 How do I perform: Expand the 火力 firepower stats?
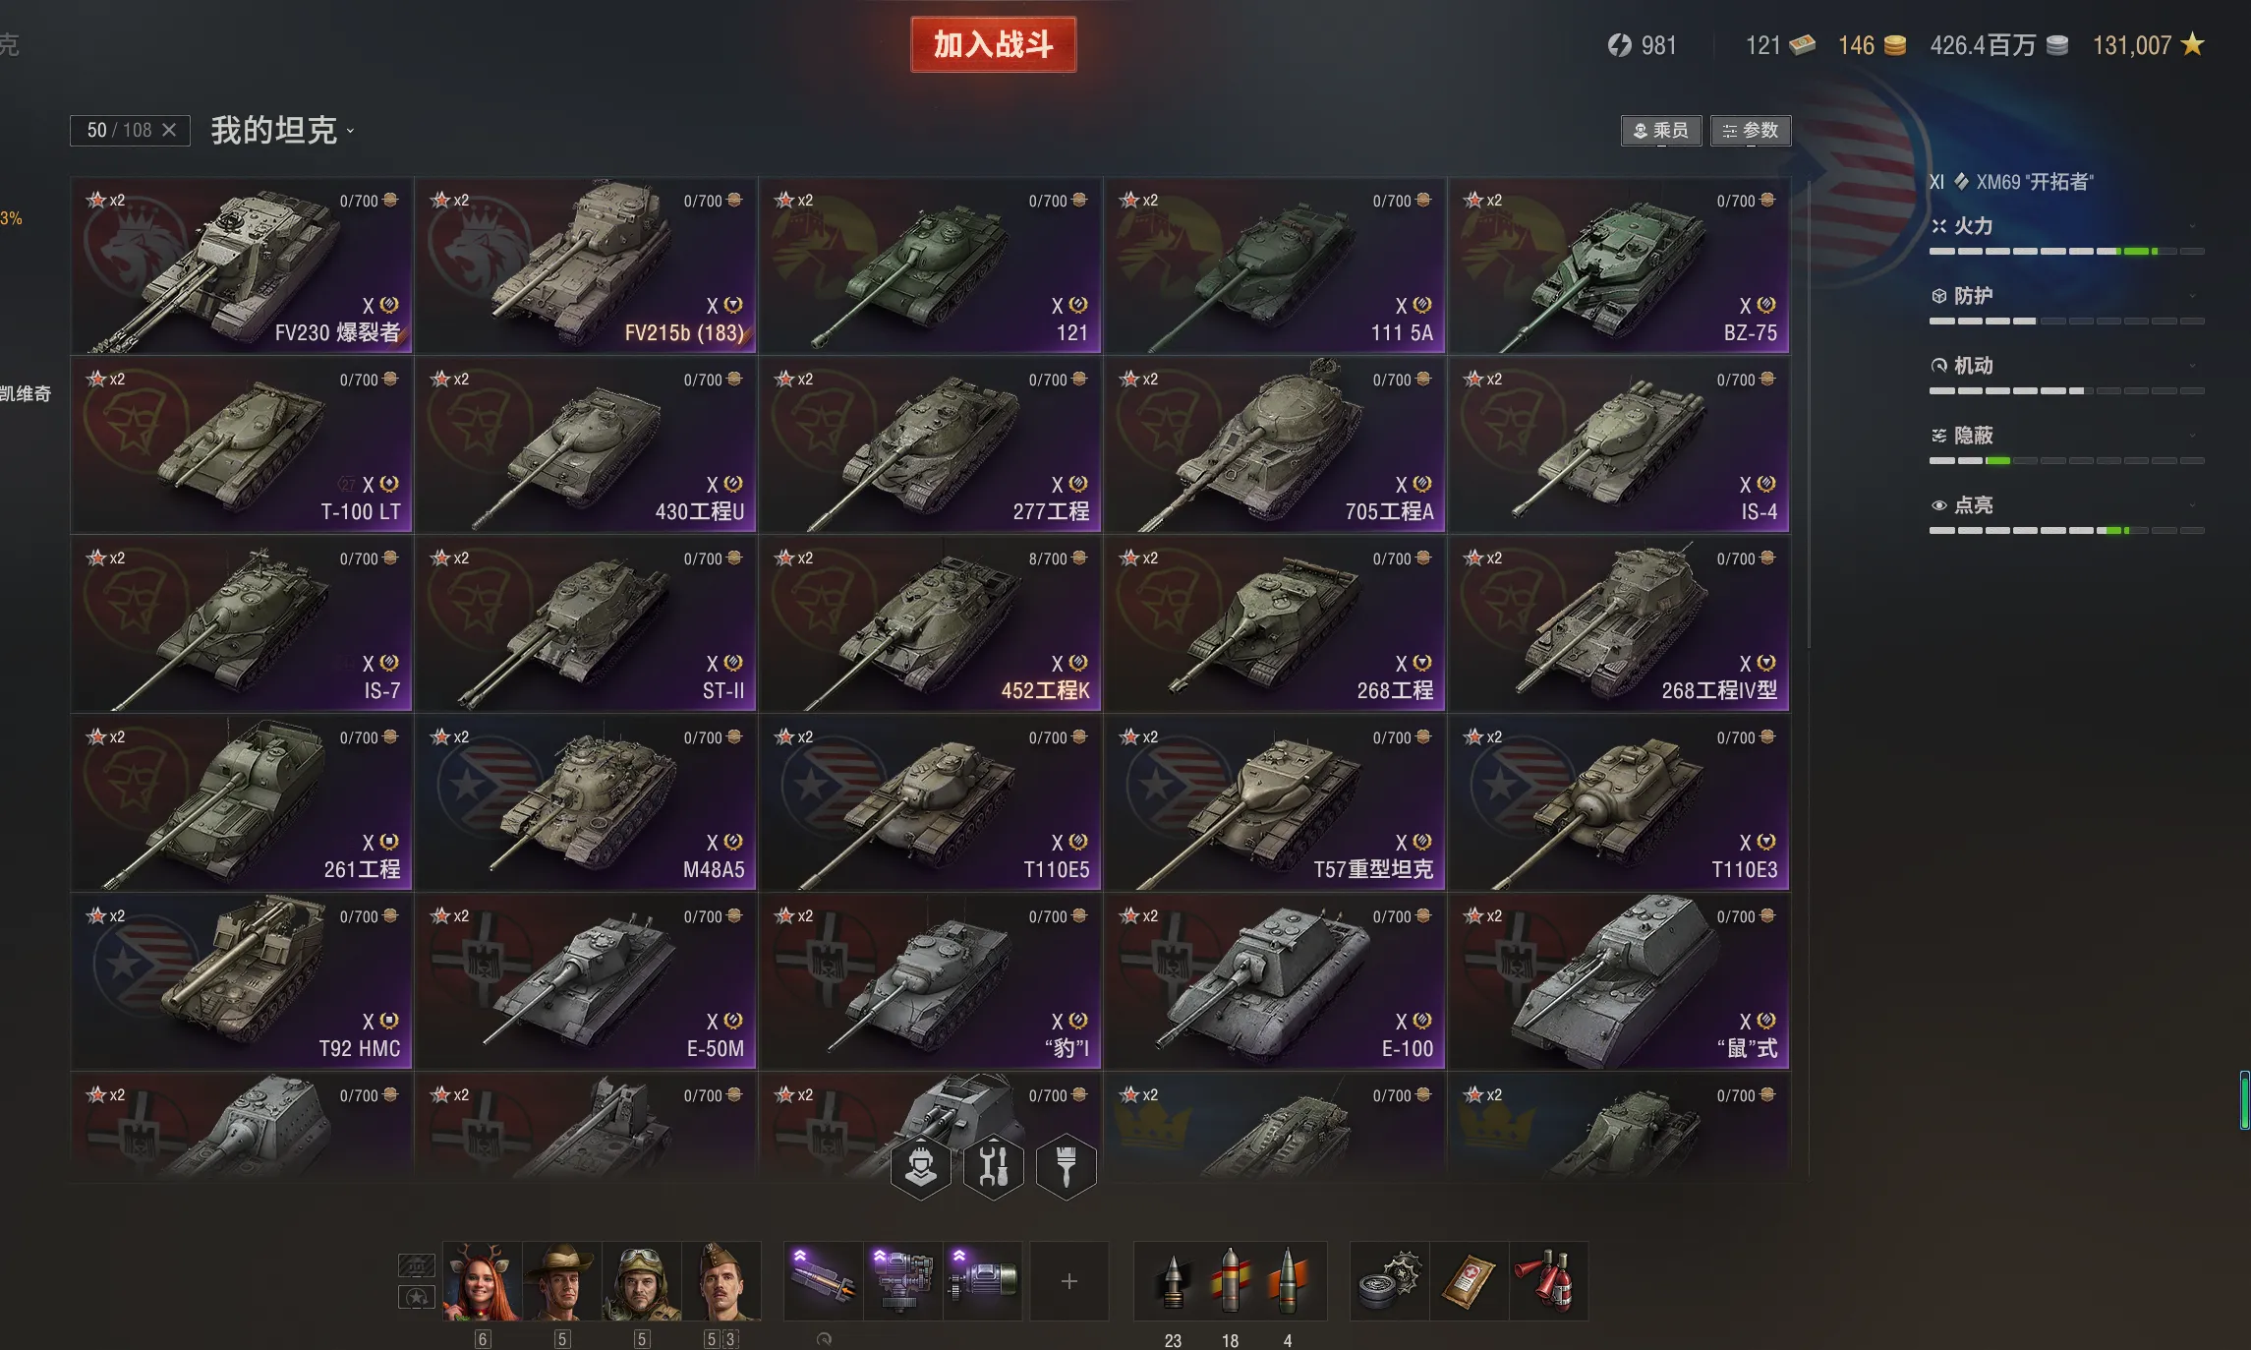tap(2066, 226)
